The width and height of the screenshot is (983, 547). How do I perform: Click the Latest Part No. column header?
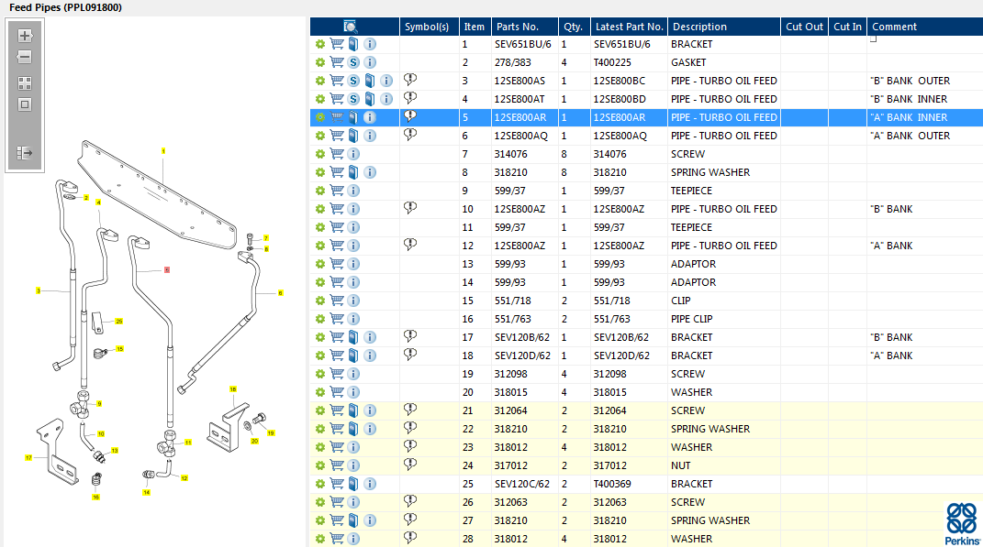tap(629, 27)
